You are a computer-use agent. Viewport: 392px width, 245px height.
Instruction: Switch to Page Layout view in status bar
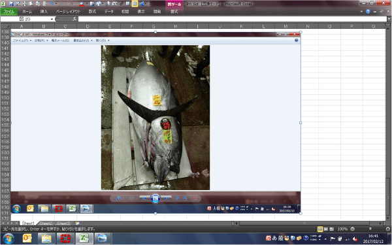click(x=326, y=229)
